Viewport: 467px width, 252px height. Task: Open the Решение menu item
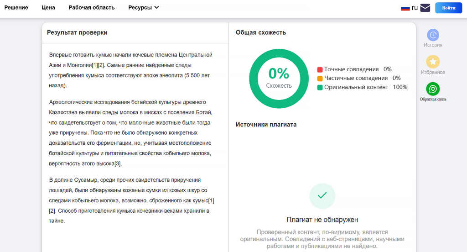pyautogui.click(x=16, y=7)
